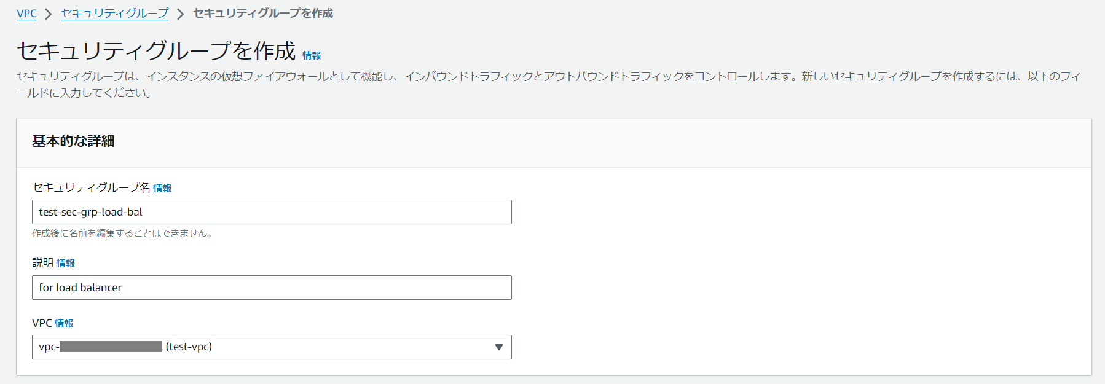
Task: Click the chevron after セキュリティグループ breadcrumb
Action: point(180,14)
